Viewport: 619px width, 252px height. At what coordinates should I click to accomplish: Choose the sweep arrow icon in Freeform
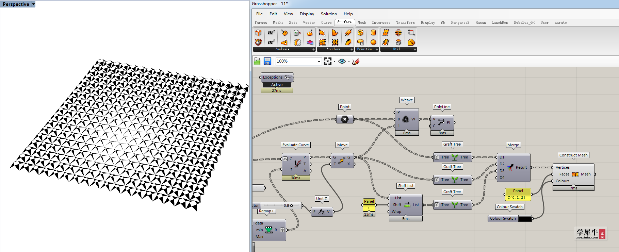coord(348,42)
